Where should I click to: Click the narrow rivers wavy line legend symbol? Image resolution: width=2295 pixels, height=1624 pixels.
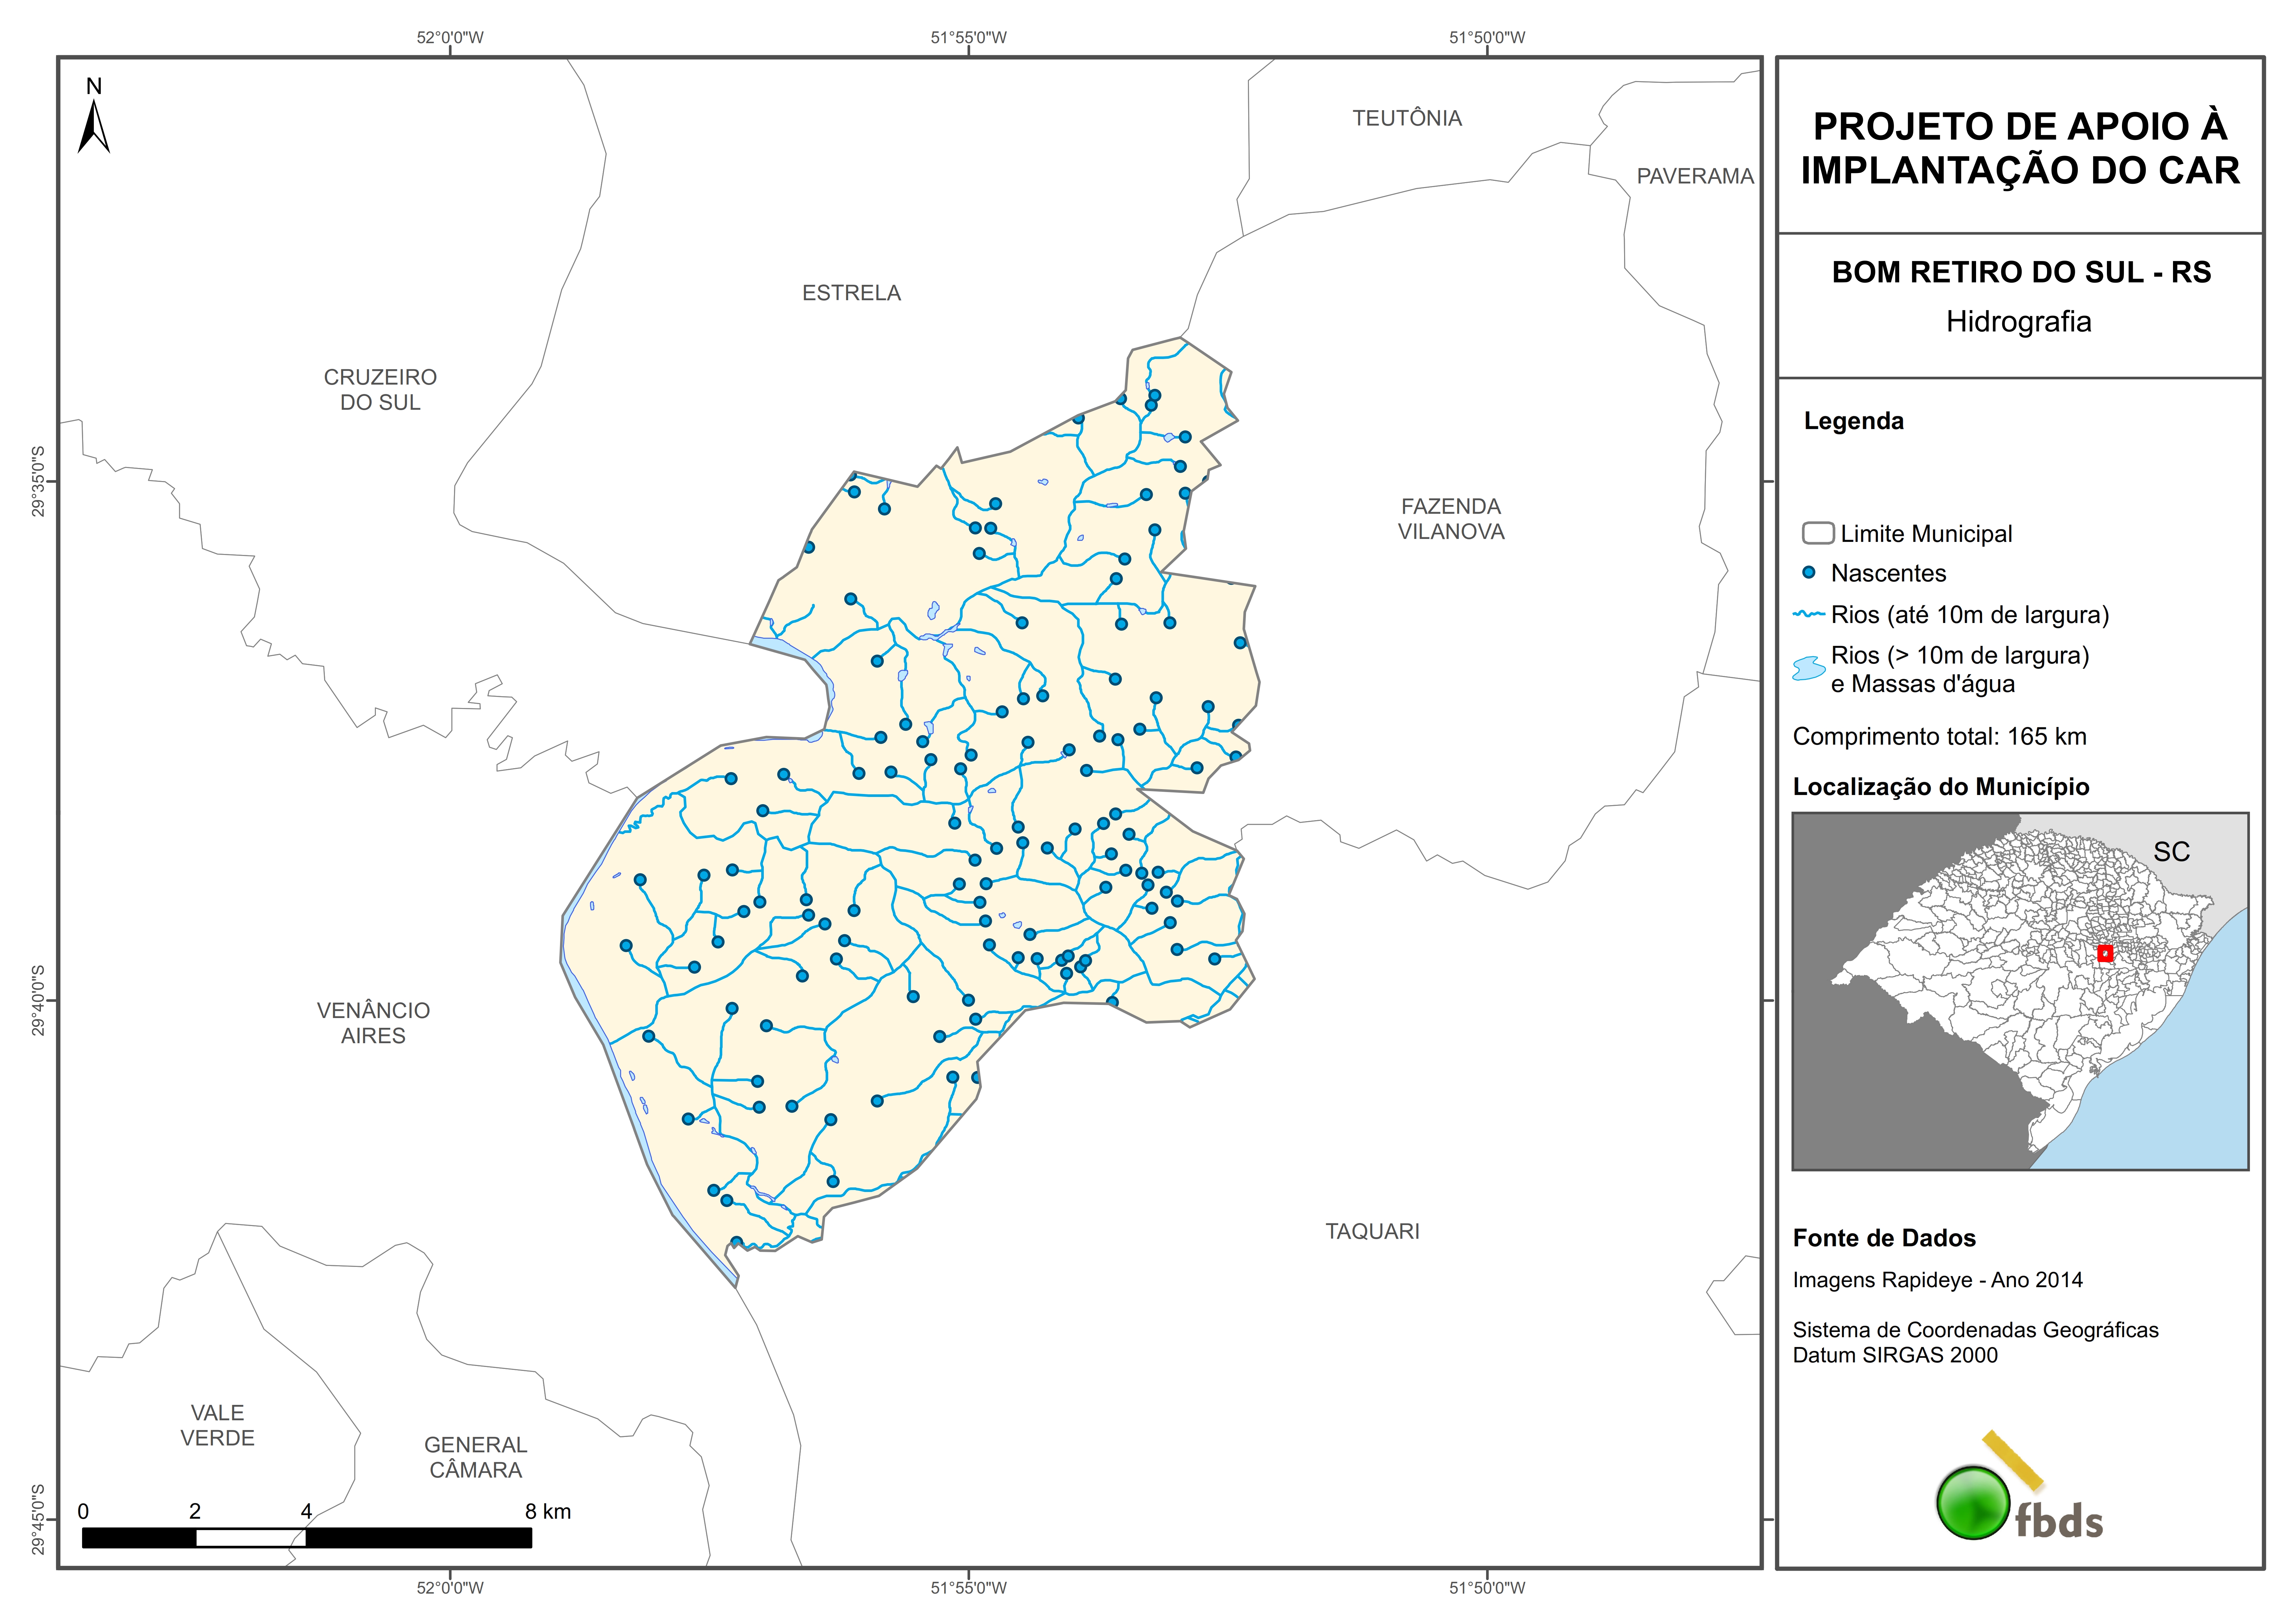tap(1809, 614)
